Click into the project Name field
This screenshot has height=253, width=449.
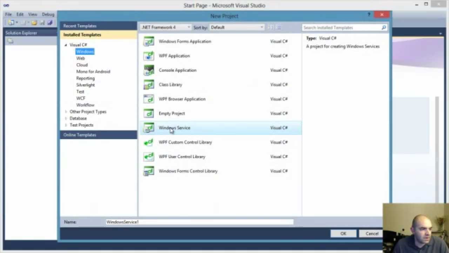point(200,222)
